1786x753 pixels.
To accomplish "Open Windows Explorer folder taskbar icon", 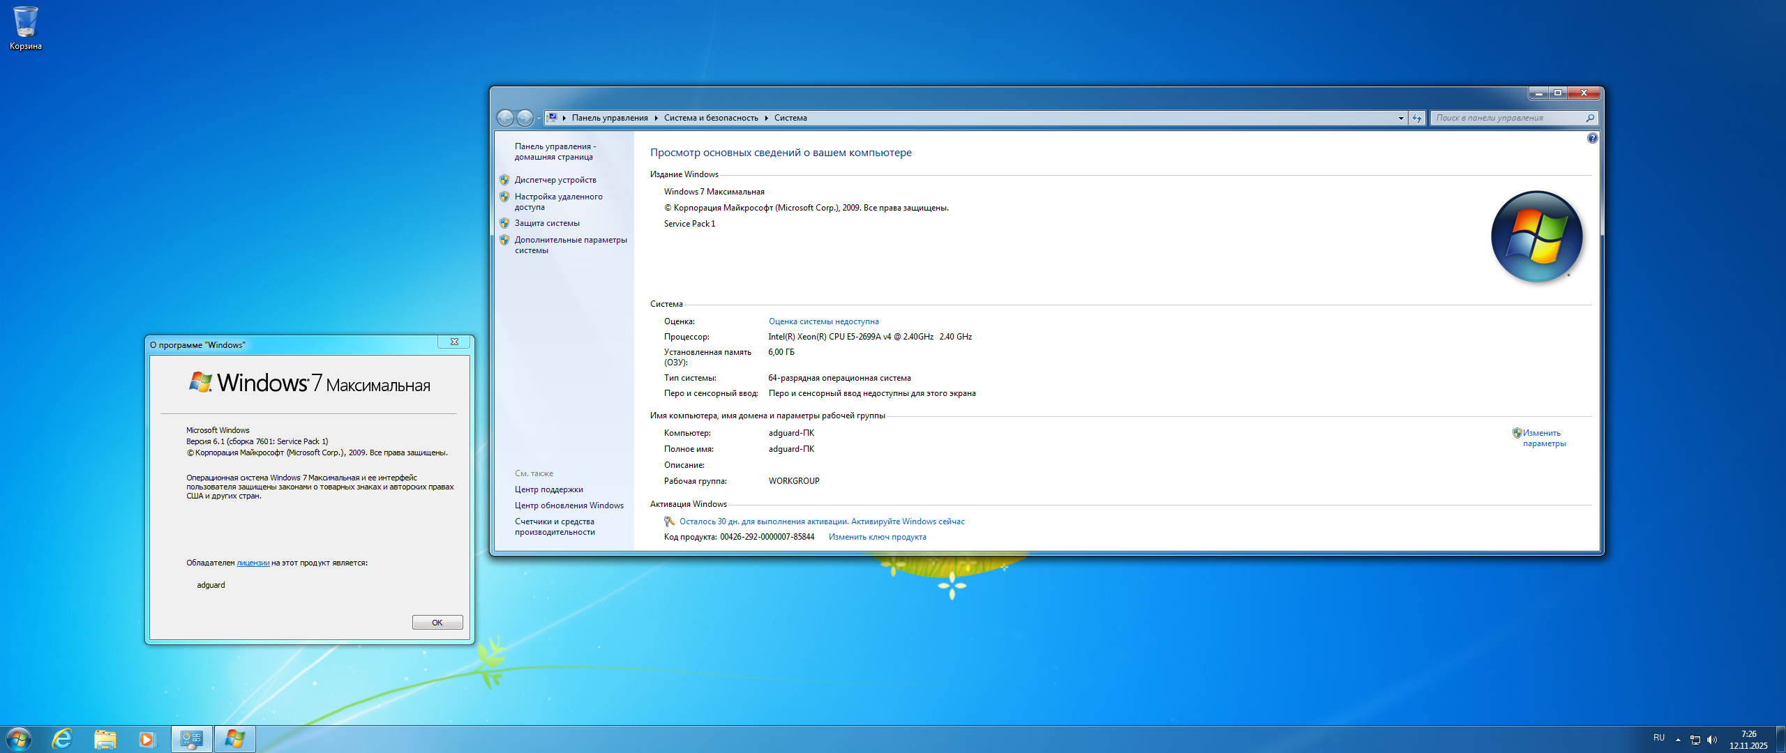I will click(105, 739).
